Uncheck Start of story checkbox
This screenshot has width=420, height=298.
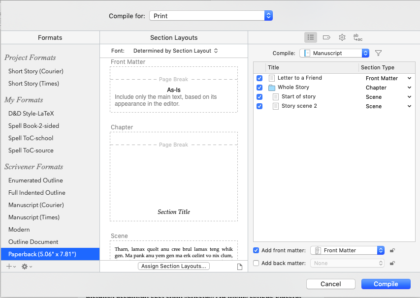coord(259,97)
